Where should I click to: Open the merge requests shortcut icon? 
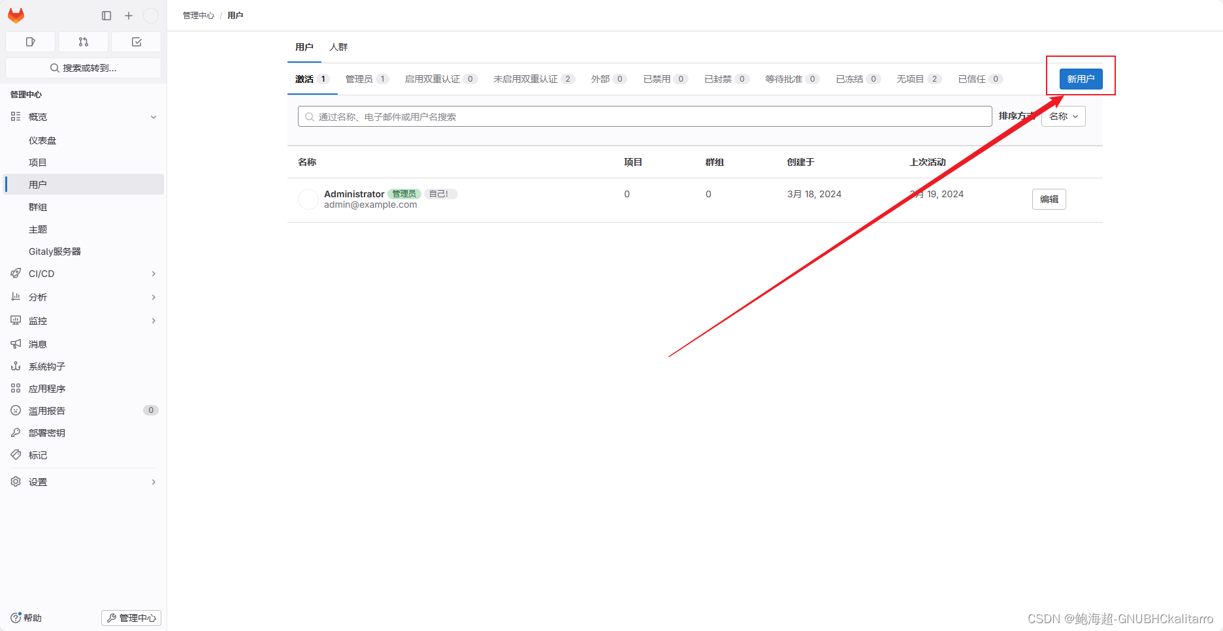tap(83, 42)
